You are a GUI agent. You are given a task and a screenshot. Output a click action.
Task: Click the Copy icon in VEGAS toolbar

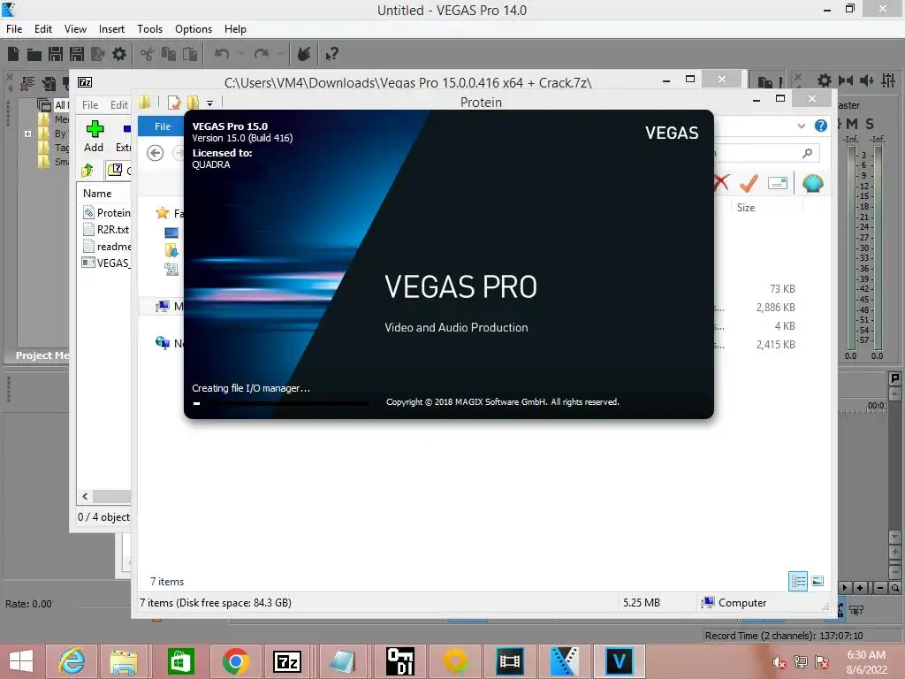tap(169, 54)
